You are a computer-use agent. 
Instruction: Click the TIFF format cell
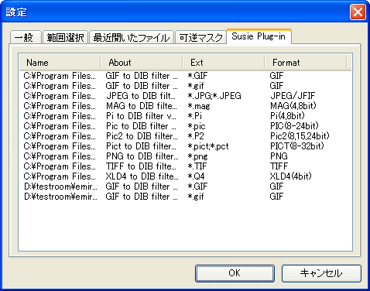pos(279,166)
